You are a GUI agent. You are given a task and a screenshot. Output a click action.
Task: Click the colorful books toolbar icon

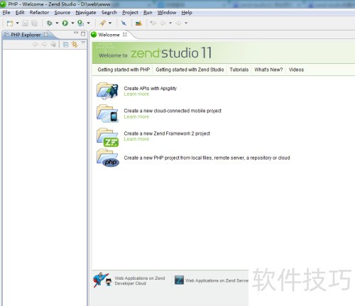tap(138, 23)
